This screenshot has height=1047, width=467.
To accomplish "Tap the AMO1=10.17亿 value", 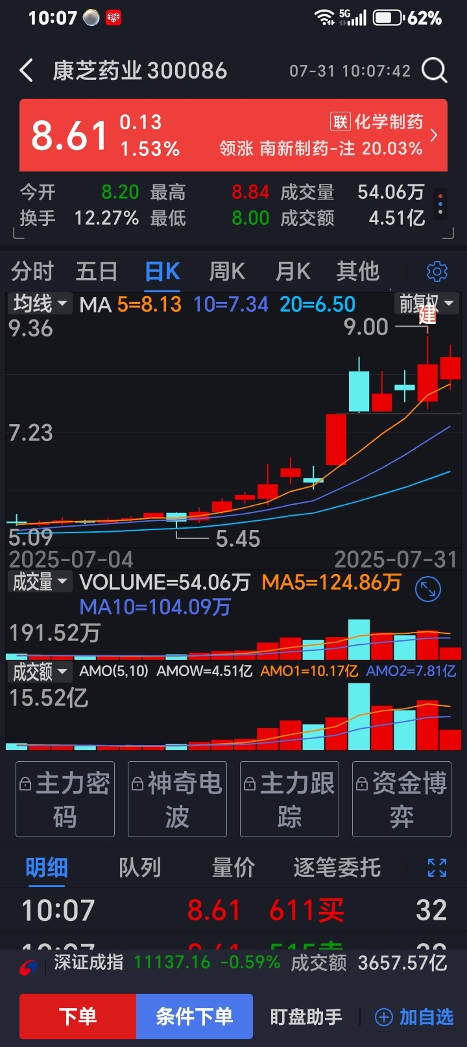I will 309,671.
